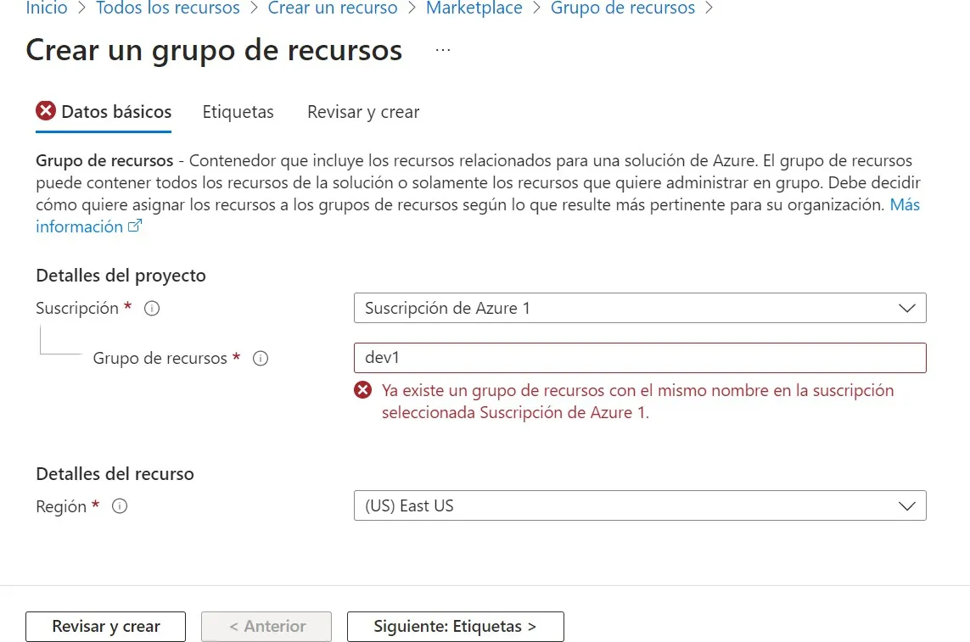The height and width of the screenshot is (642, 970).
Task: Click the Anterior button
Action: coord(266,627)
